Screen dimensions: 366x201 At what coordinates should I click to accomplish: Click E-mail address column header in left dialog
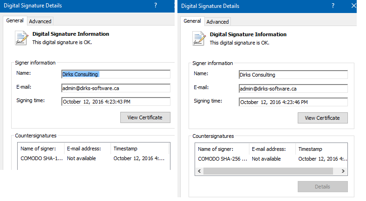(x=87, y=149)
